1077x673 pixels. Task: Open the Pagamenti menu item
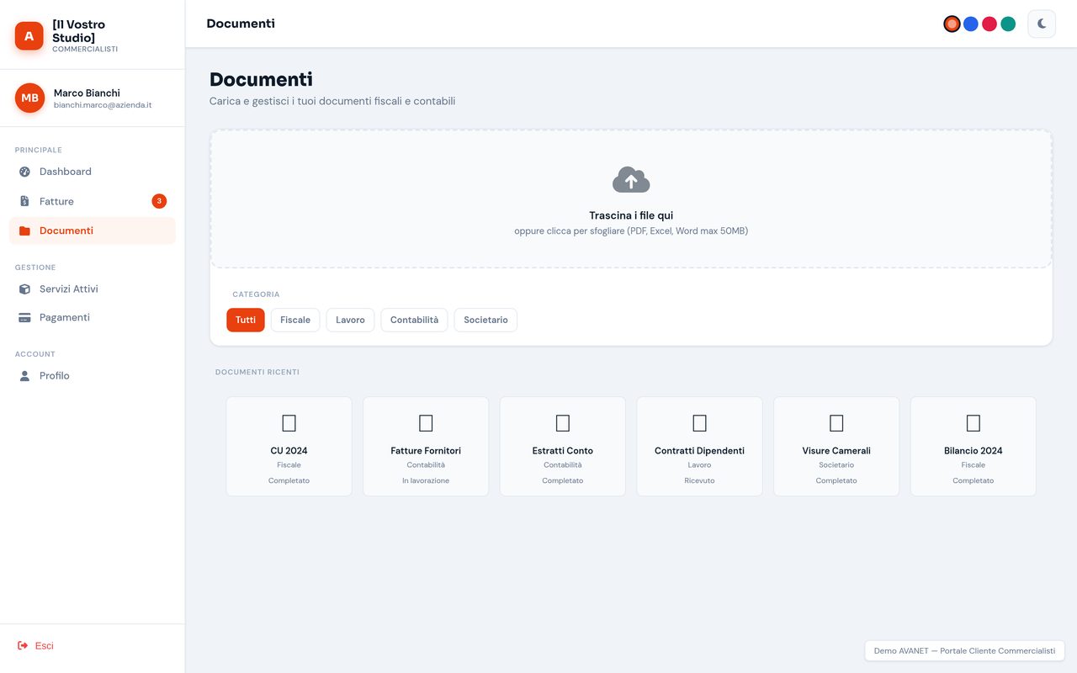(93, 317)
